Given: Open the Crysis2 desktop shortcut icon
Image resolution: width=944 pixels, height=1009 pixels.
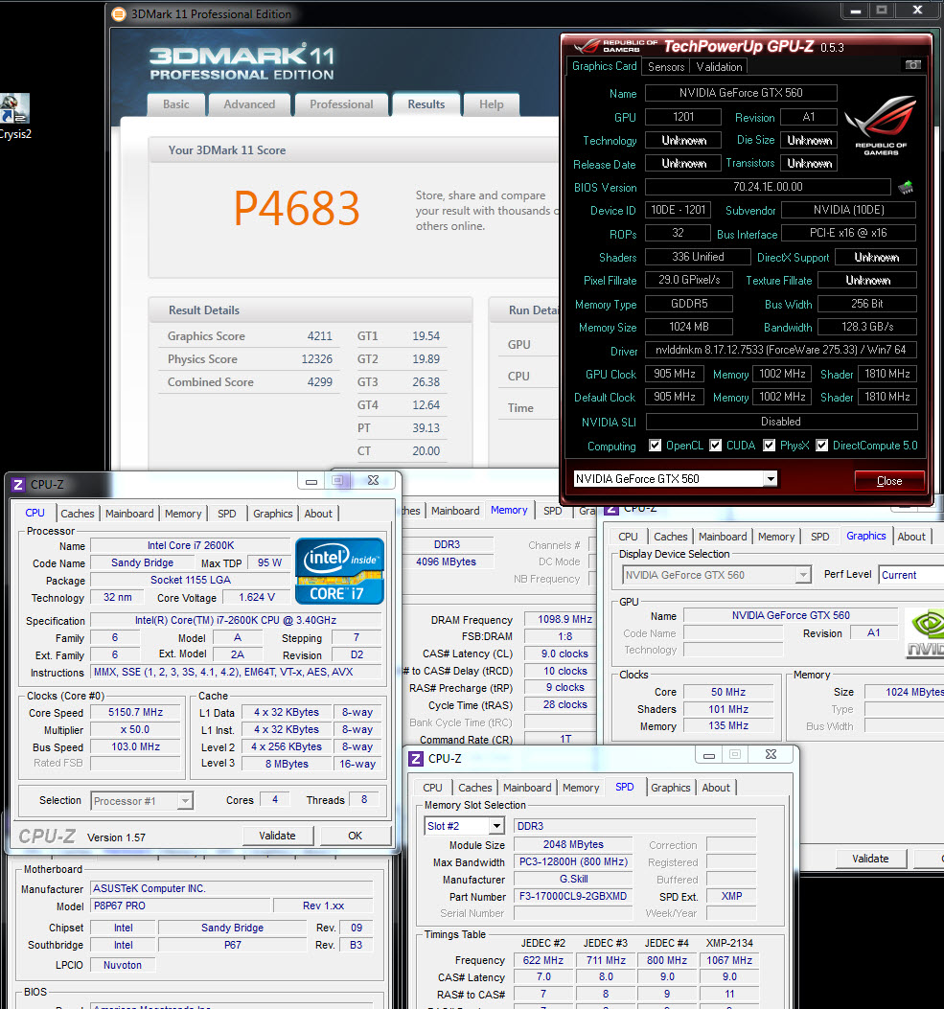Looking at the screenshot, I should click(14, 108).
